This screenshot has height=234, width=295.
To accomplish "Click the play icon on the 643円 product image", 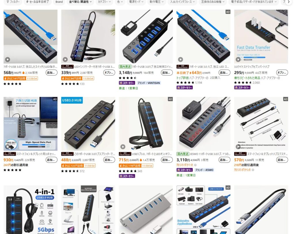I will click(x=180, y=60).
